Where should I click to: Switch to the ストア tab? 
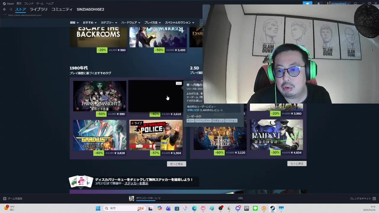(20, 9)
